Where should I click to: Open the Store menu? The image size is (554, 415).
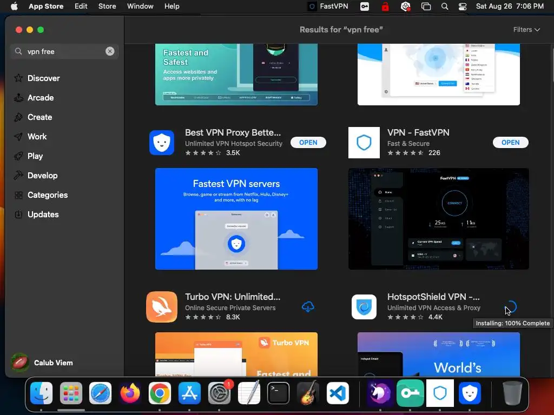(x=107, y=6)
